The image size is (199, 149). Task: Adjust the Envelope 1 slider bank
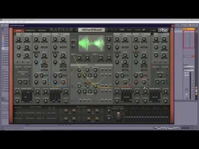pyautogui.click(x=27, y=96)
